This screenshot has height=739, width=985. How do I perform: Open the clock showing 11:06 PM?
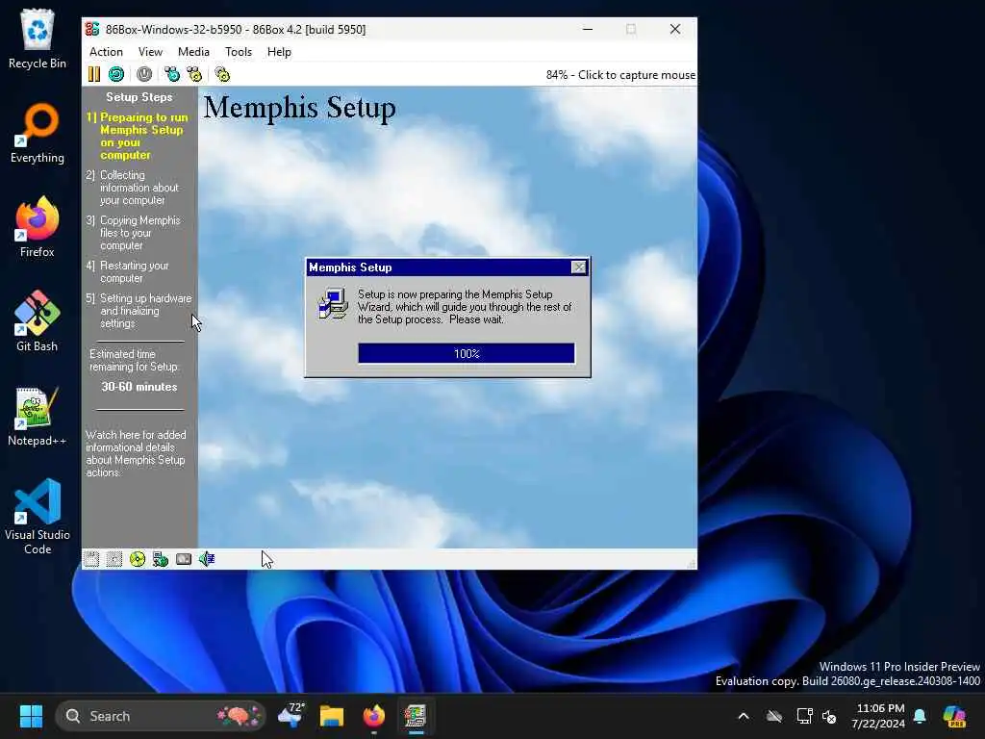pyautogui.click(x=878, y=716)
